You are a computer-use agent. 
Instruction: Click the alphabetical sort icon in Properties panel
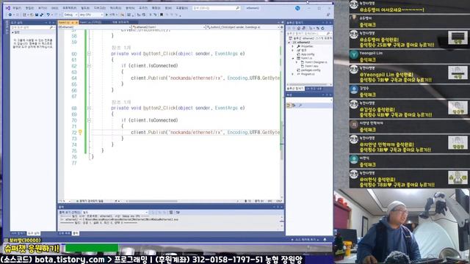coord(294,106)
